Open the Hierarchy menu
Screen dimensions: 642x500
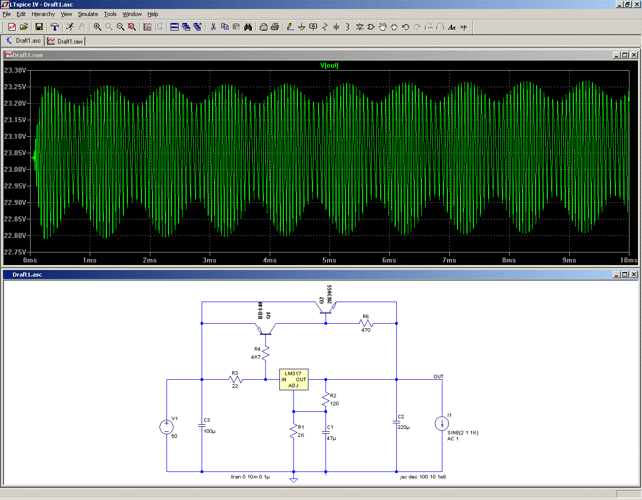(x=43, y=14)
